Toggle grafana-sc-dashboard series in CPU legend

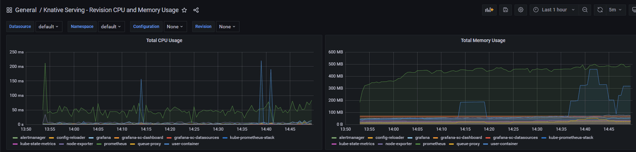click(x=142, y=138)
